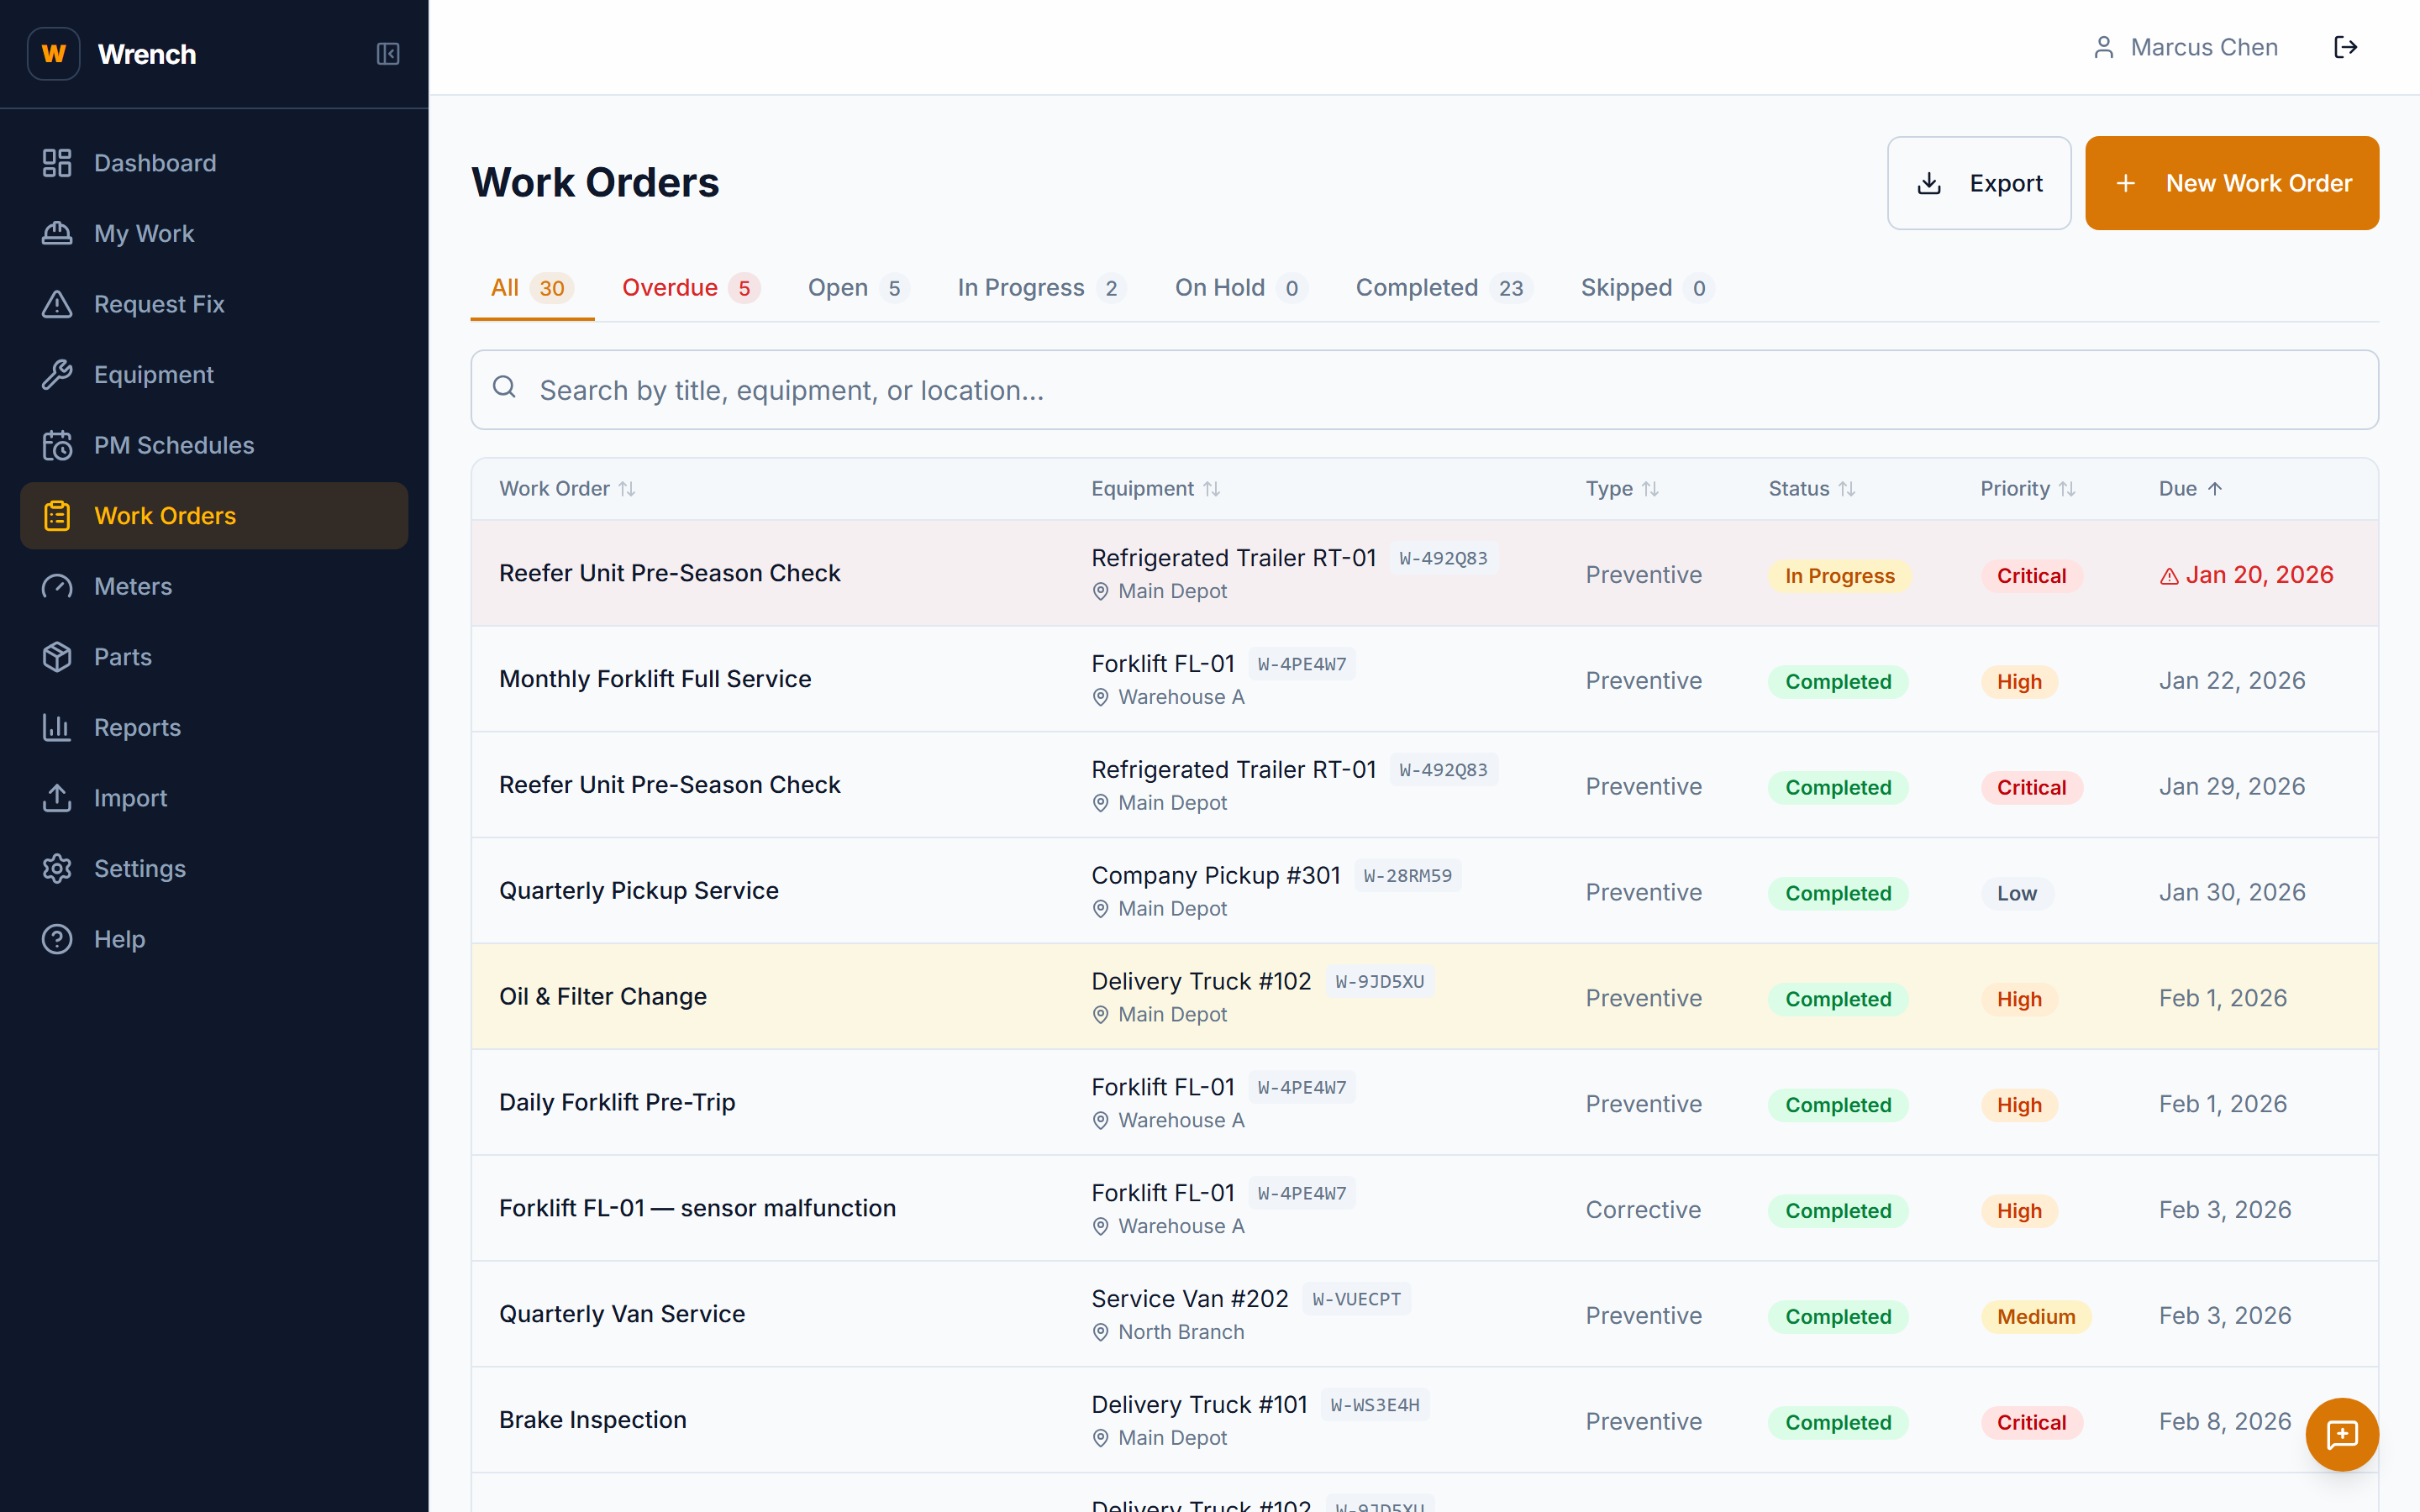Open Reports from the sidebar
Viewport: 2420px width, 1512px height.
[137, 727]
